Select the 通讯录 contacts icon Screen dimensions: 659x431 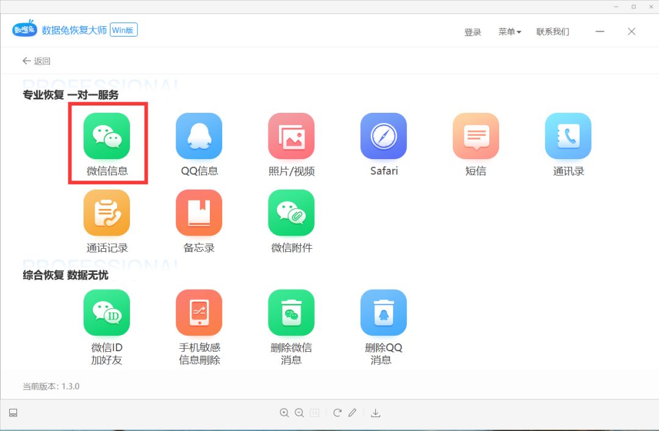(x=568, y=136)
